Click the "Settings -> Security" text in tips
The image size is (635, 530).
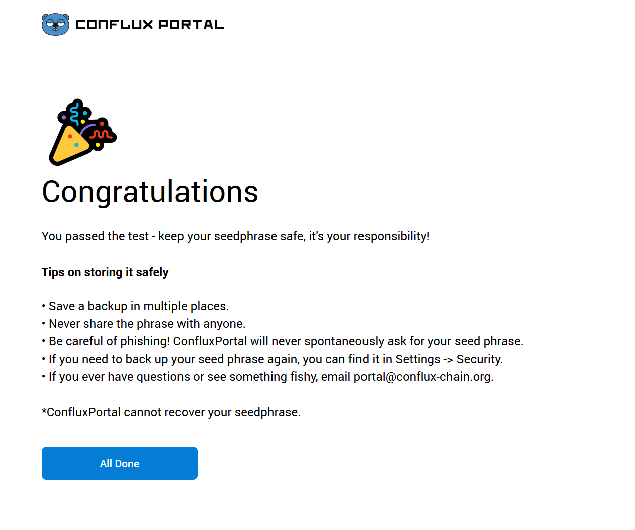[448, 359]
